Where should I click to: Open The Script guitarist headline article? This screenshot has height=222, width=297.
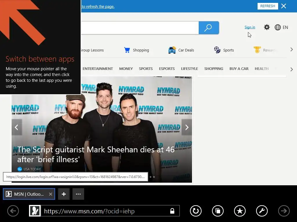pos(96,154)
